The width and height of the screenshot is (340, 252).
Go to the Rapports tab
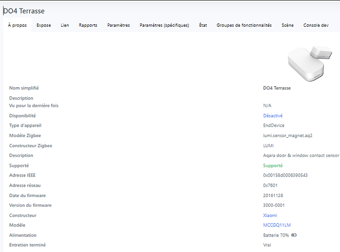pyautogui.click(x=88, y=25)
